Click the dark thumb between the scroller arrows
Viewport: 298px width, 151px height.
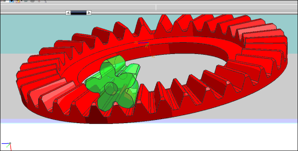coord(79,13)
